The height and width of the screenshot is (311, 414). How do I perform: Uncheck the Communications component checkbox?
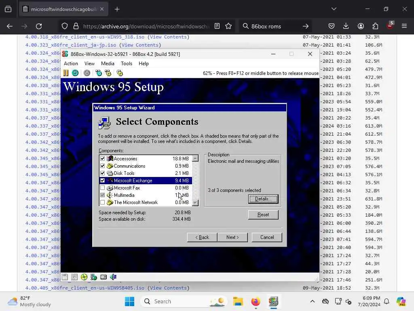[x=102, y=166]
